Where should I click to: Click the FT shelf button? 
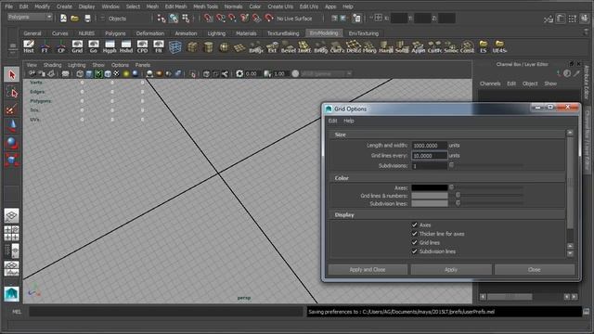45,46
